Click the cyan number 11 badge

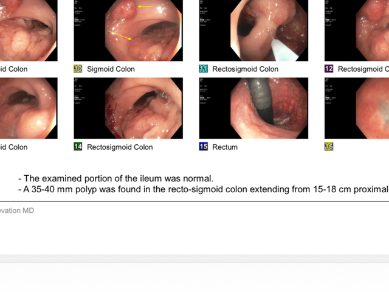tap(204, 69)
